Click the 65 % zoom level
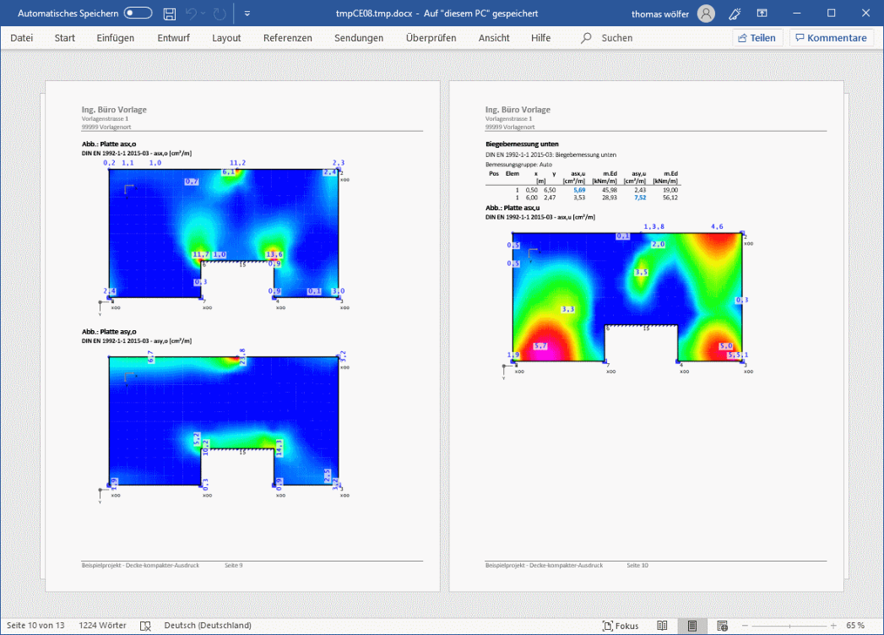Screen dimensions: 884x635 coord(855,625)
